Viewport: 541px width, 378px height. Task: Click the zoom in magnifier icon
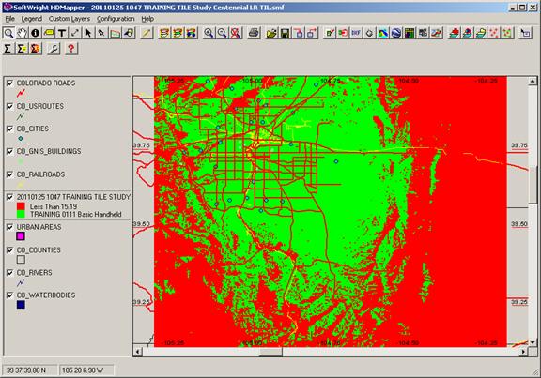coord(209,33)
